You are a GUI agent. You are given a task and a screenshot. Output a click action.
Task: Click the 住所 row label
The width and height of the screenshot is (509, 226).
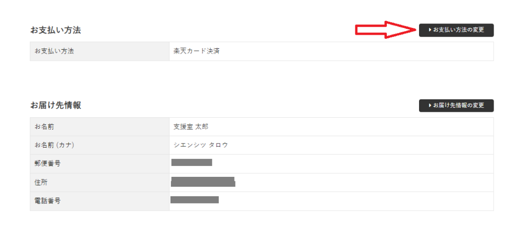coord(41,182)
